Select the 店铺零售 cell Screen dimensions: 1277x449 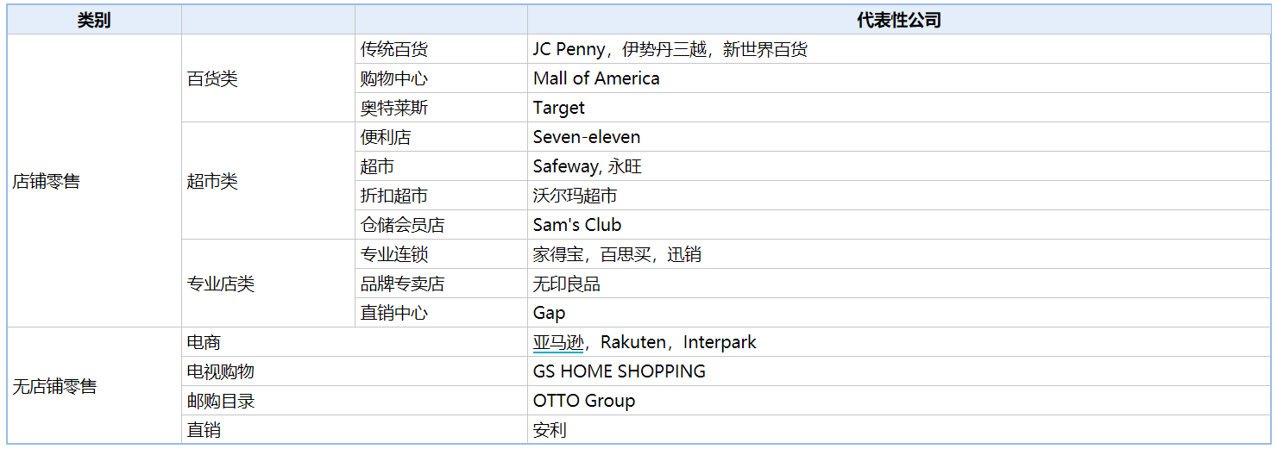[x=94, y=181]
